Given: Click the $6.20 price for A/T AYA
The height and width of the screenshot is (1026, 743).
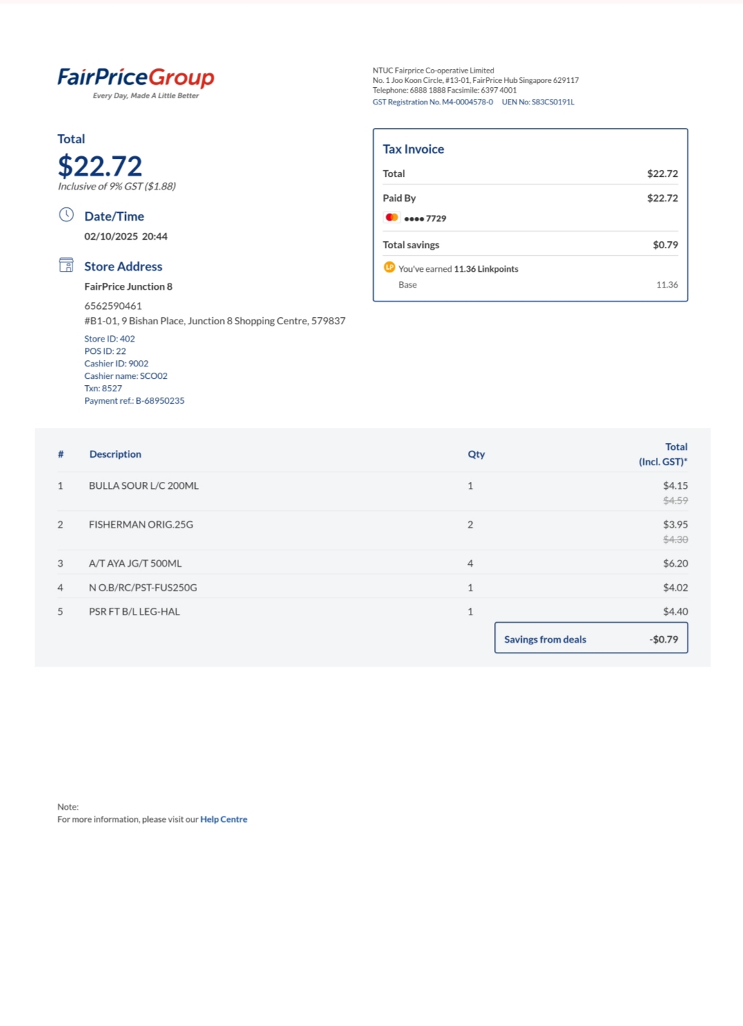Looking at the screenshot, I should [675, 563].
